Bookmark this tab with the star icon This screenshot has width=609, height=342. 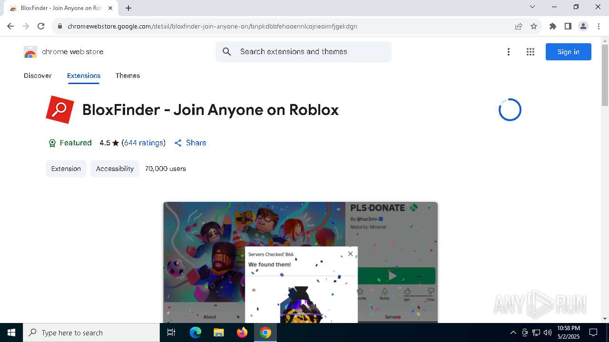[x=534, y=26]
